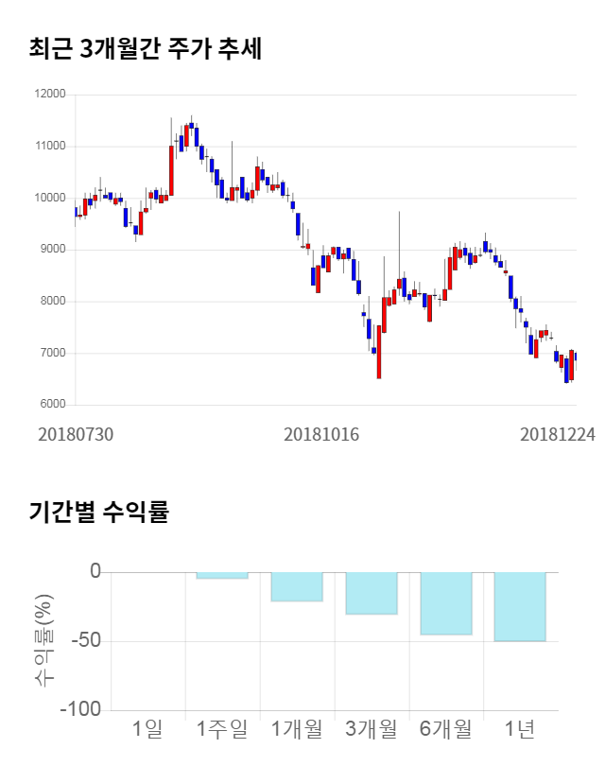Click the 12000 price axis label
The height and width of the screenshot is (766, 605).
[48, 95]
